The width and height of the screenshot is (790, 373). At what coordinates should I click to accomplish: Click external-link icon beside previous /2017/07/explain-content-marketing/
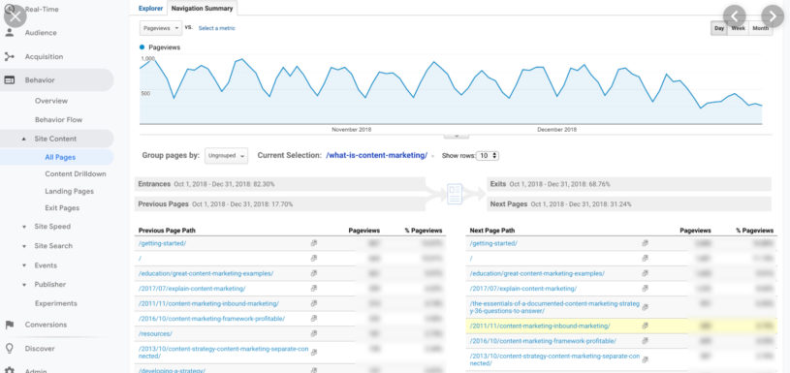point(313,289)
